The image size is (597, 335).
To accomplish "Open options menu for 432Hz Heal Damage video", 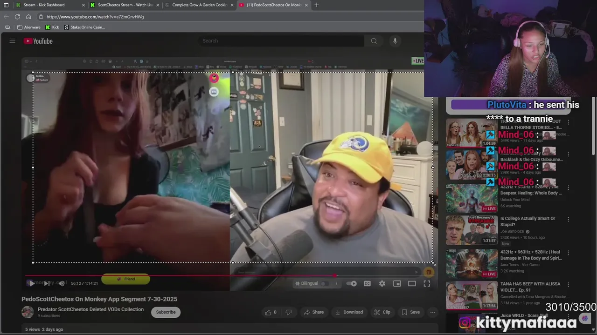I will (568, 253).
